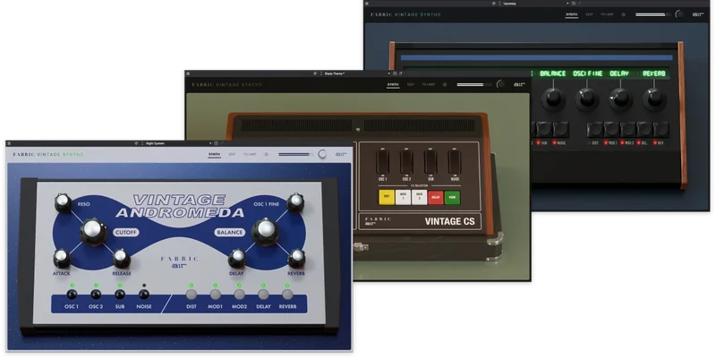Switch to EDIT tab in top dark synth window
The width and height of the screenshot is (716, 359).
[x=590, y=14]
